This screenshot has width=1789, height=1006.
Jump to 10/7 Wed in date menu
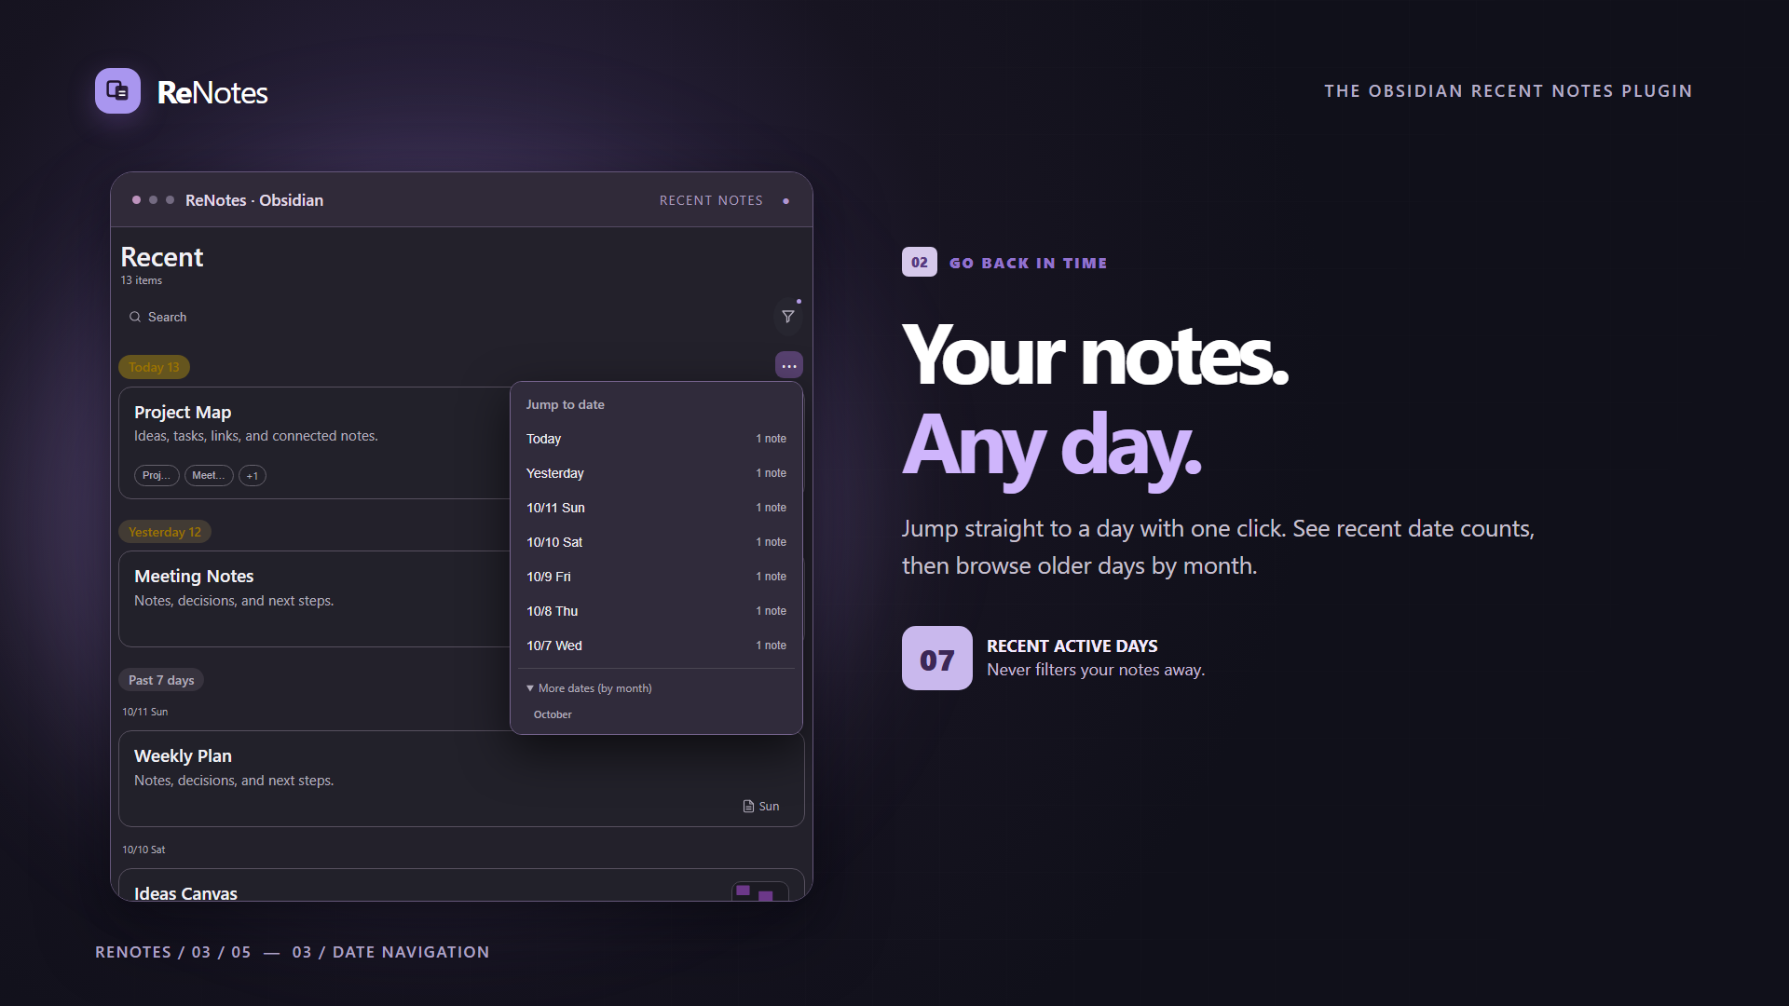(x=656, y=646)
